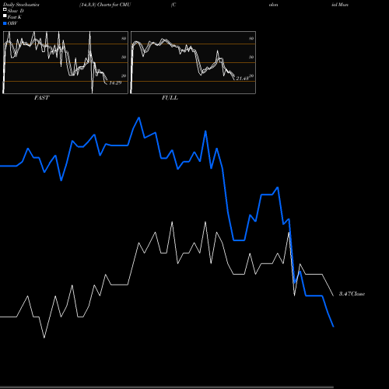This screenshot has height=389, width=389.
Task: Click the 'FULL' caption below chart
Action: click(170, 98)
